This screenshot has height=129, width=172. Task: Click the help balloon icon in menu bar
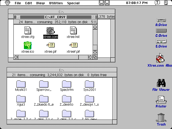pos(157,3)
